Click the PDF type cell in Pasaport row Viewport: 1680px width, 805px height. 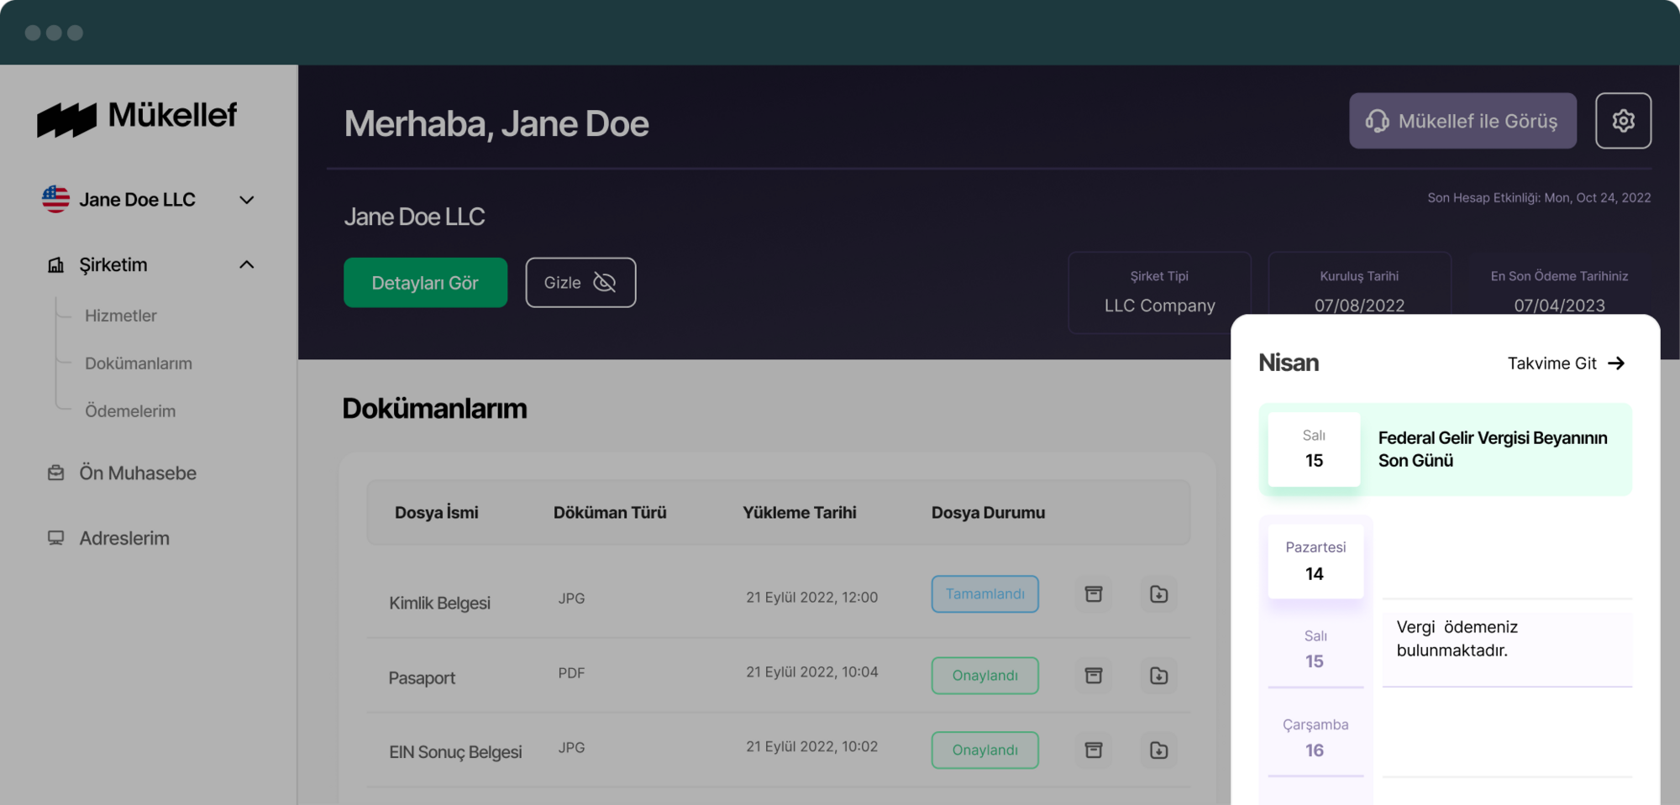pyautogui.click(x=571, y=673)
